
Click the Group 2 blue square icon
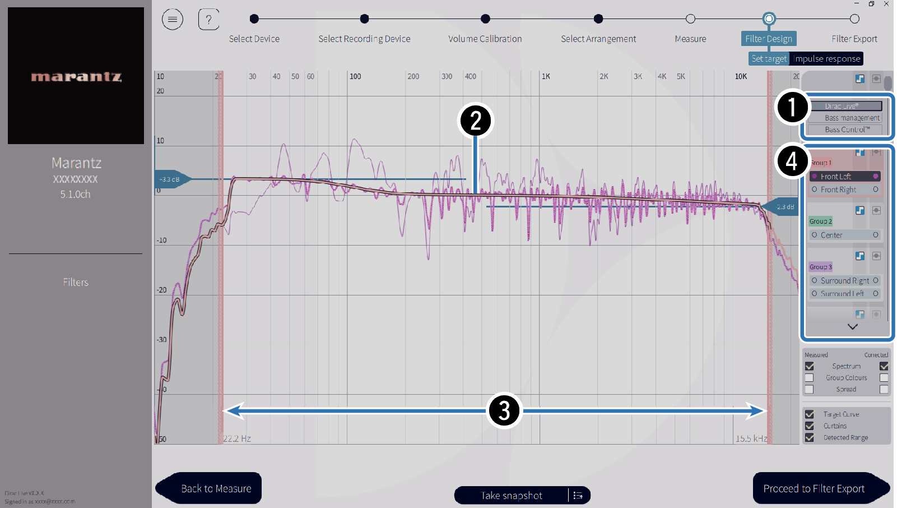click(x=860, y=210)
